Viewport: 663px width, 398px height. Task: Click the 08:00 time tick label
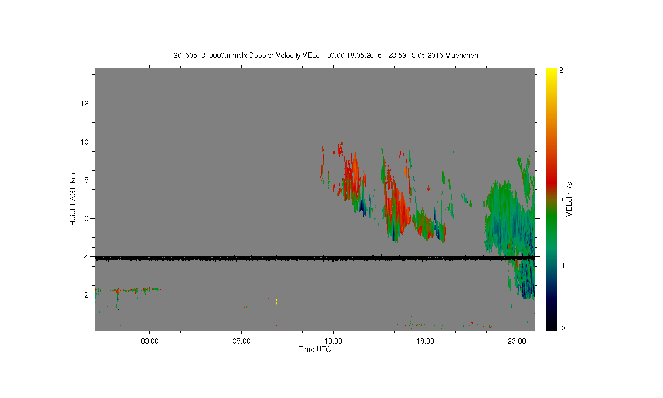241,341
